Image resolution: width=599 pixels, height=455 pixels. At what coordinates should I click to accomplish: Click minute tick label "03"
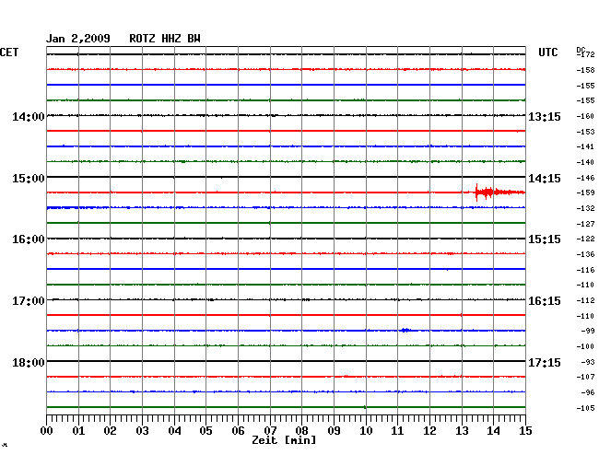(x=142, y=431)
